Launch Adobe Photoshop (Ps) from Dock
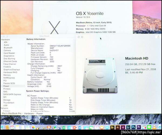This screenshot has width=162, height=135. [133, 127]
